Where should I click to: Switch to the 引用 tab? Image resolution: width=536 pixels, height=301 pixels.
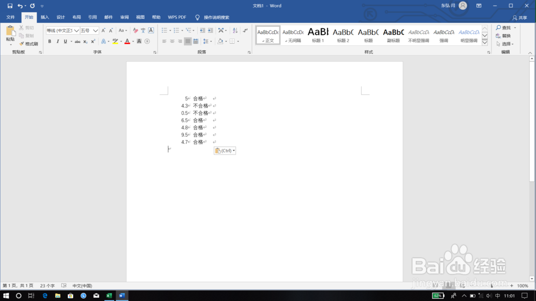93,17
